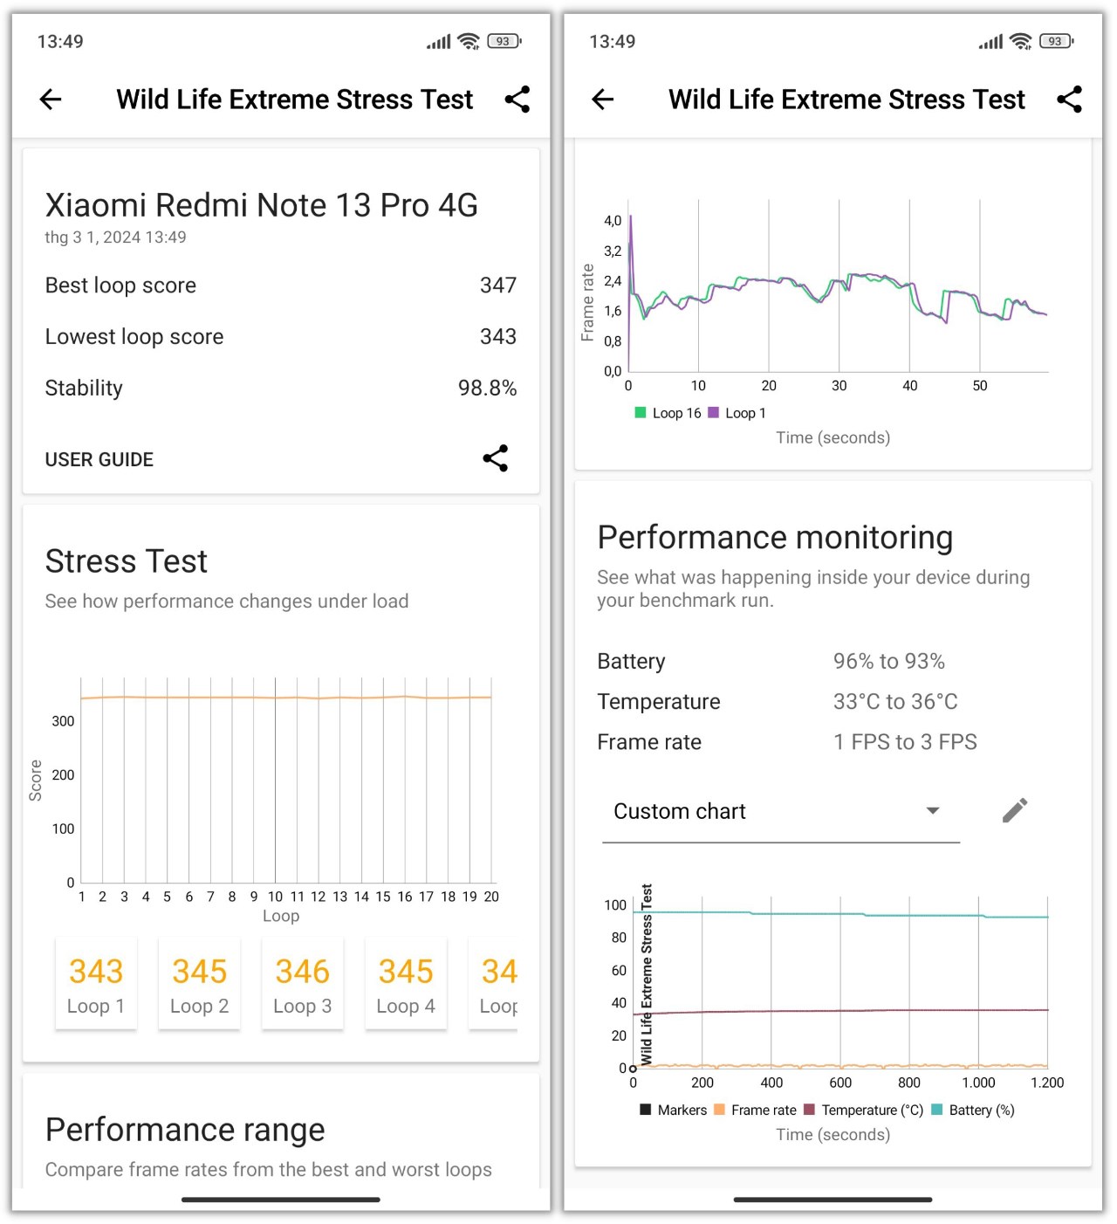This screenshot has height=1224, width=1117.
Task: Toggle Loop 1 purple legend swatch
Action: [714, 413]
